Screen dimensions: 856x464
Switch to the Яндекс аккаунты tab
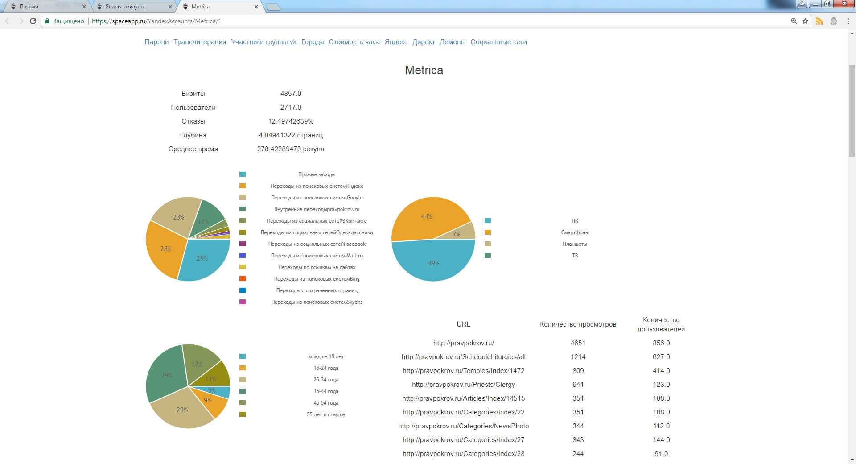coord(126,7)
